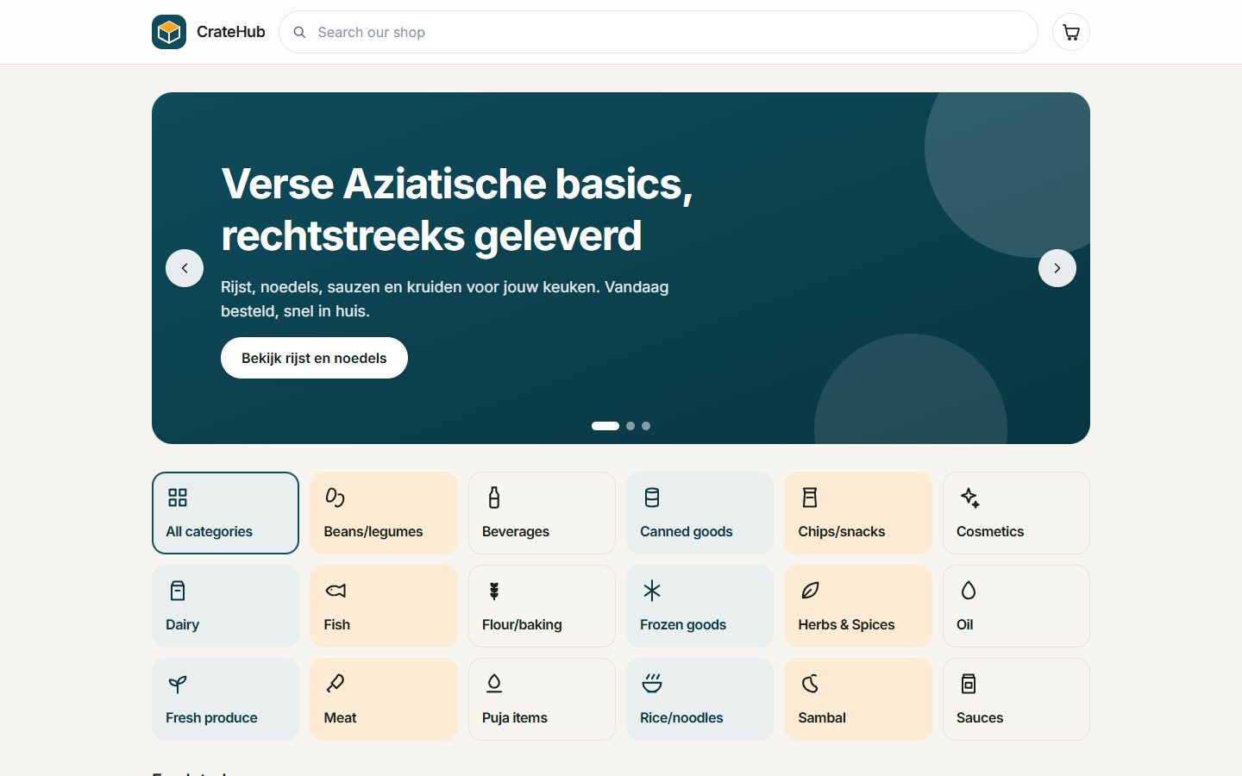Select the All categories grid icon
This screenshot has width=1242, height=776.
click(178, 498)
